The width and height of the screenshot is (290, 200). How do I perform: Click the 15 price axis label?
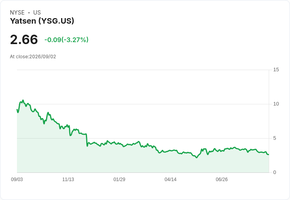[x=276, y=70]
